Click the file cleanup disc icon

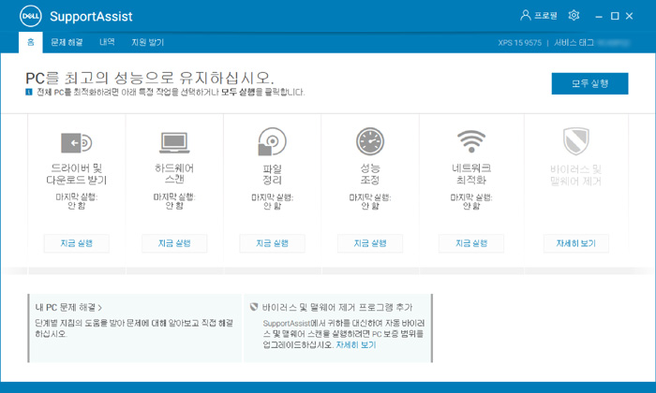tap(273, 141)
